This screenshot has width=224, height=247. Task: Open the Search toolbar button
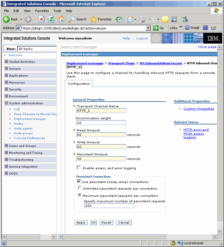[77, 19]
